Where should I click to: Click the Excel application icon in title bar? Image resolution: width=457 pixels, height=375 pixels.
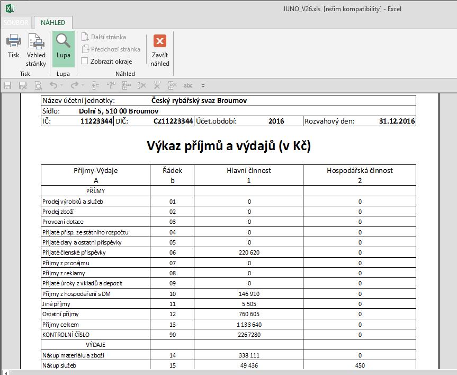[10, 8]
